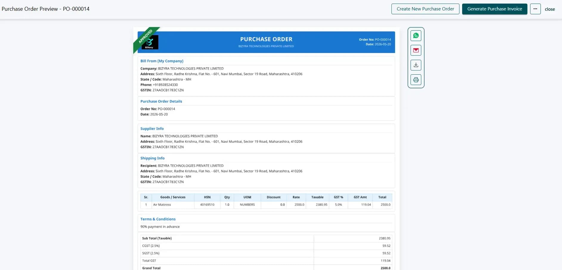This screenshot has width=562, height=270.
Task: Click the GST Amt column header
Action: (x=360, y=197)
